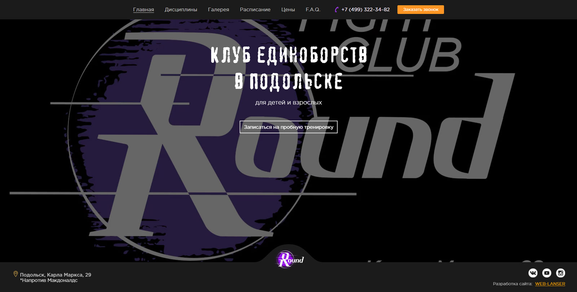This screenshot has height=292, width=577.
Task: Click the address Подольск, Карла Маркса, 29
Action: (56, 275)
